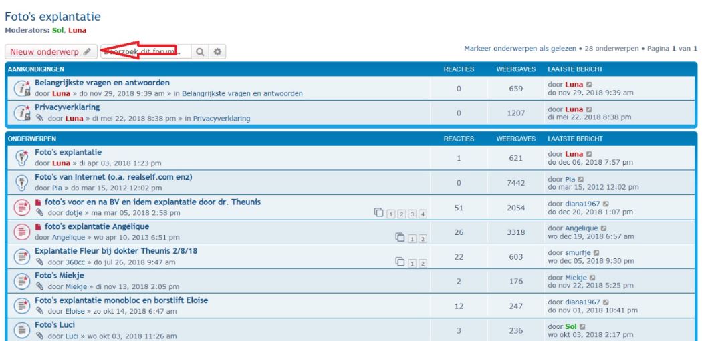Click last-post icon next to Miekje
The image size is (702, 341).
[590, 277]
